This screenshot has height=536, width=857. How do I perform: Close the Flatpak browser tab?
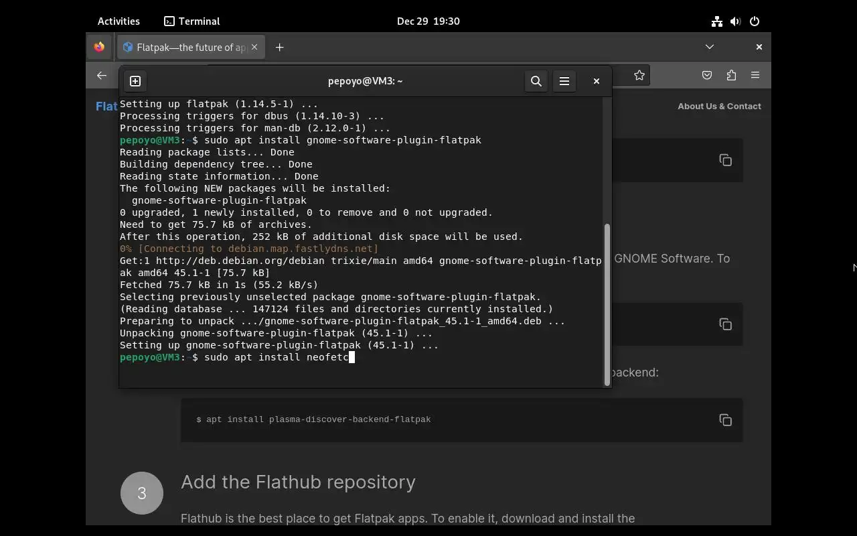click(x=254, y=47)
